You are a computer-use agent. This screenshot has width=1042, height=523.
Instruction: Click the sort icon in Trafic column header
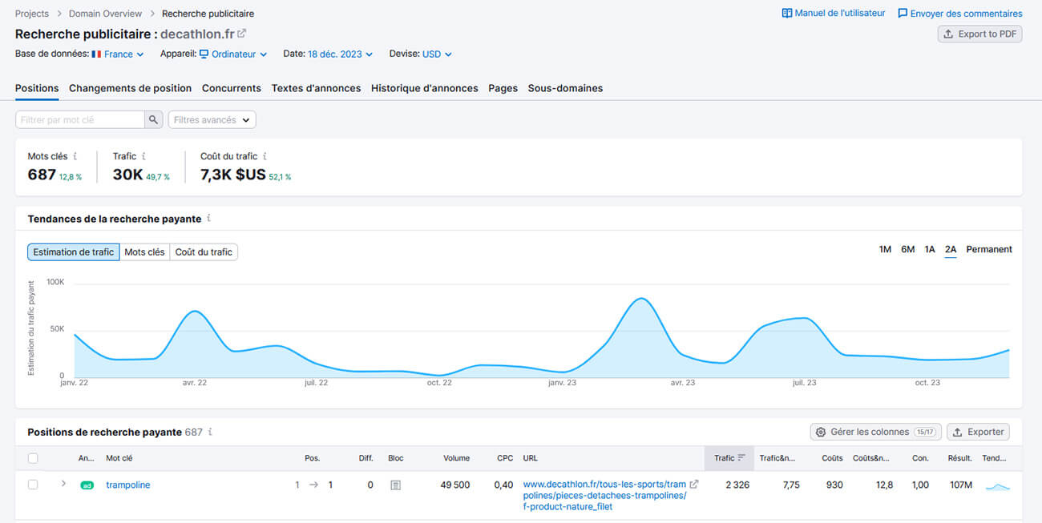741,458
